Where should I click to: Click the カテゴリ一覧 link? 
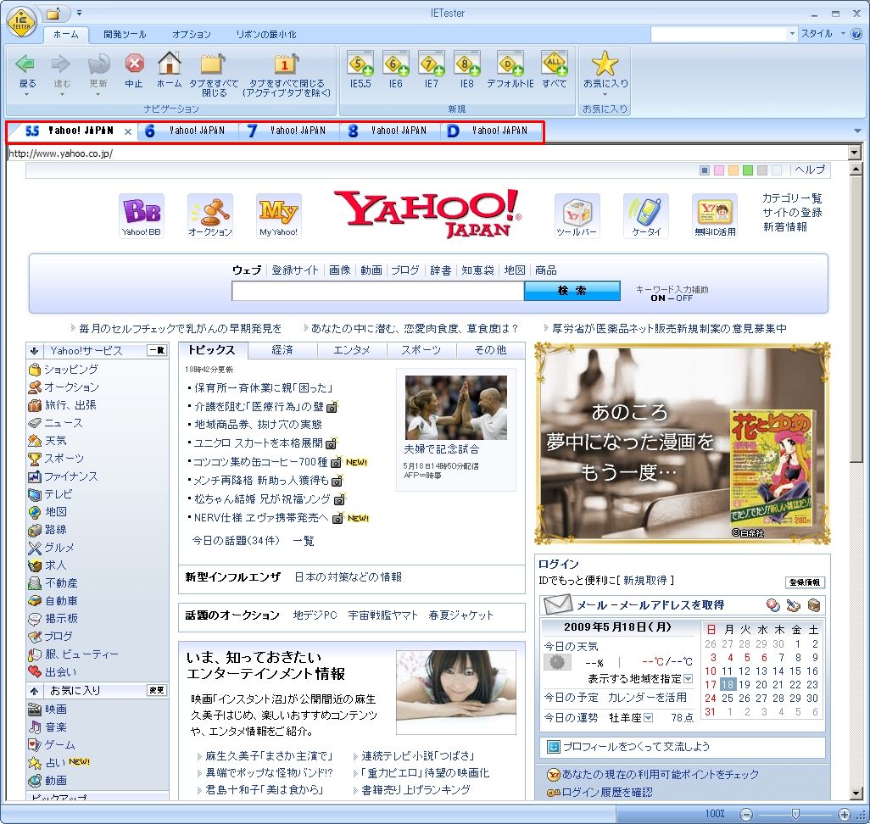[792, 198]
